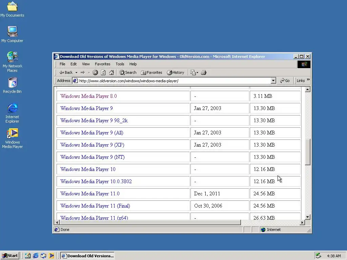Click the Windows logo throbber in IE
This screenshot has width=347, height=260.
(x=304, y=64)
